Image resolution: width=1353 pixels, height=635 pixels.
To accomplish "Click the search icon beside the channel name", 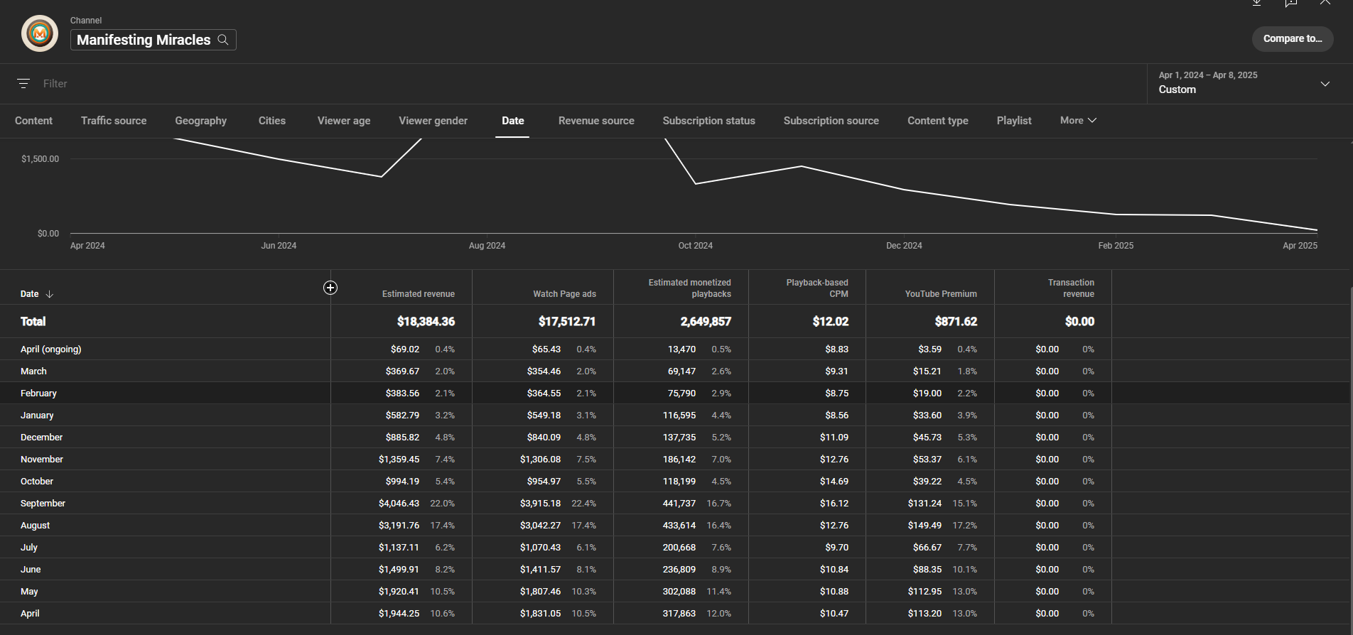I will pos(223,40).
